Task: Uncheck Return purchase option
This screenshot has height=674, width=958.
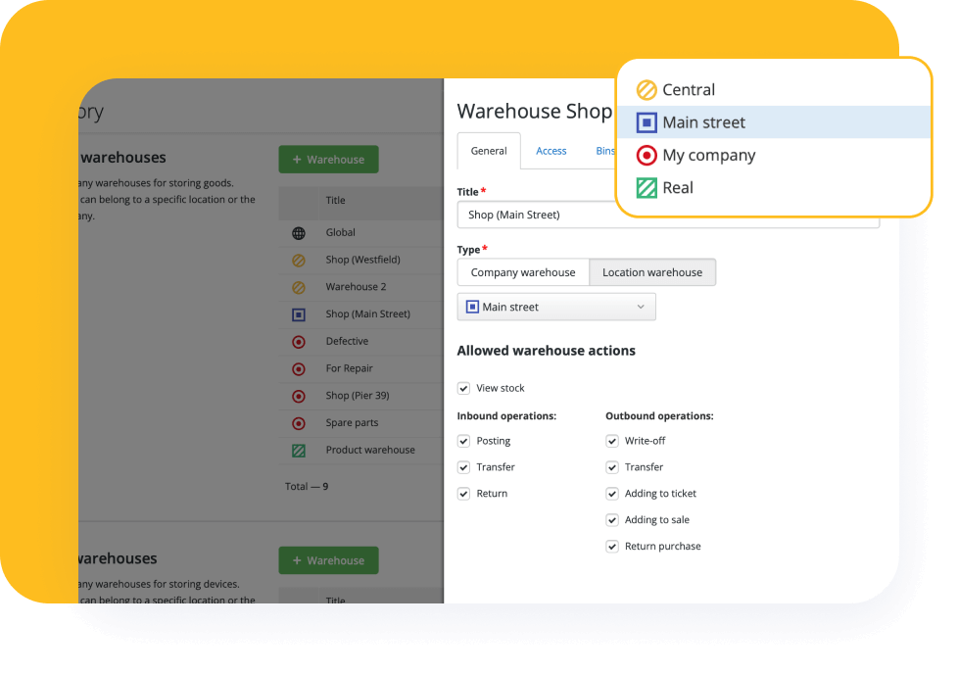Action: tap(612, 546)
